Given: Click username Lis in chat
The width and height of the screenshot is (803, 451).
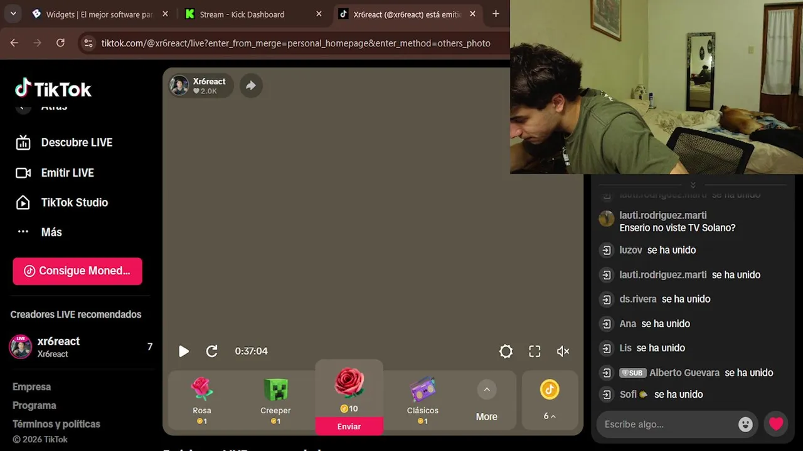Looking at the screenshot, I should pyautogui.click(x=625, y=348).
